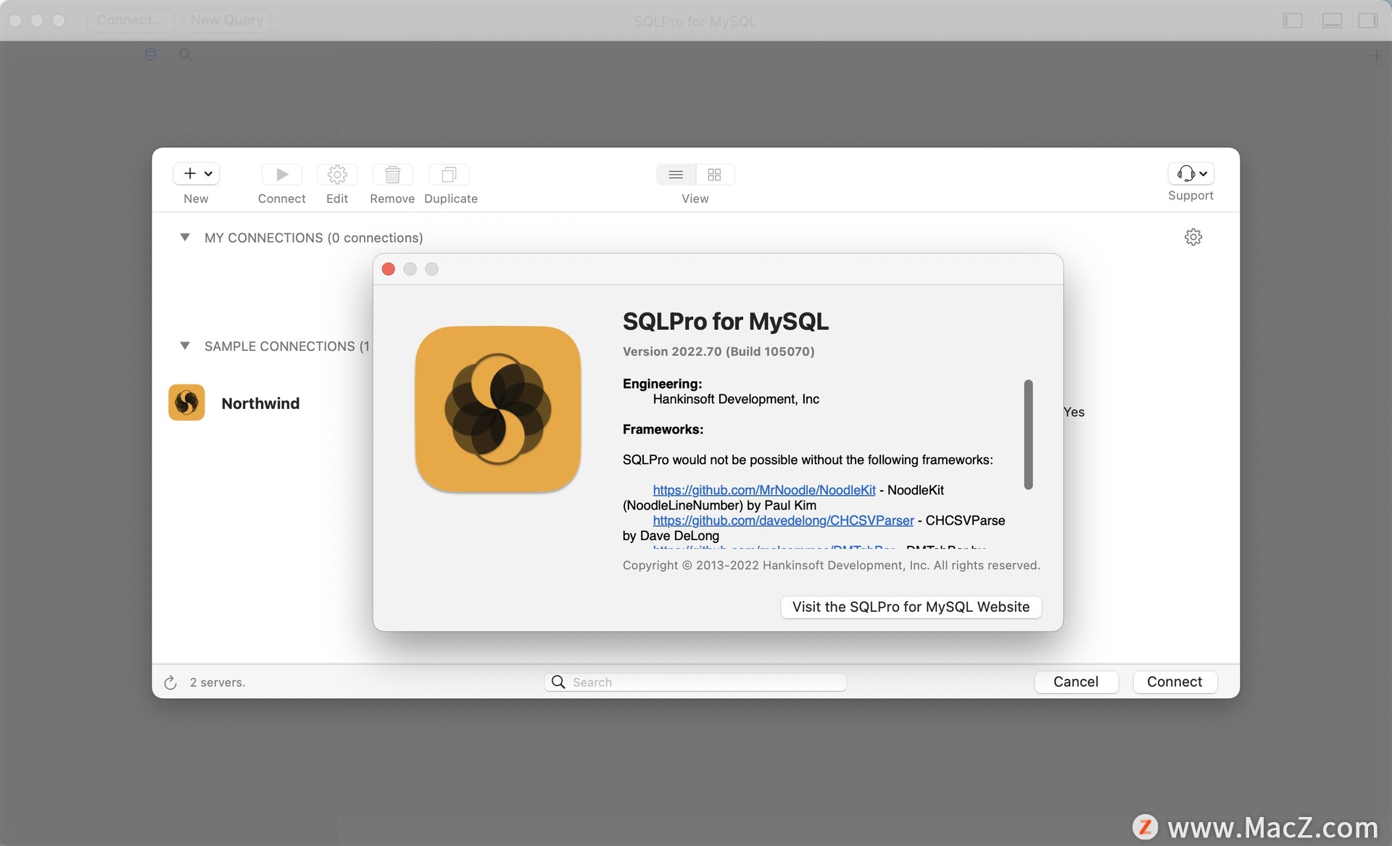
Task: Open the New button dropdown arrow
Action: pos(208,174)
